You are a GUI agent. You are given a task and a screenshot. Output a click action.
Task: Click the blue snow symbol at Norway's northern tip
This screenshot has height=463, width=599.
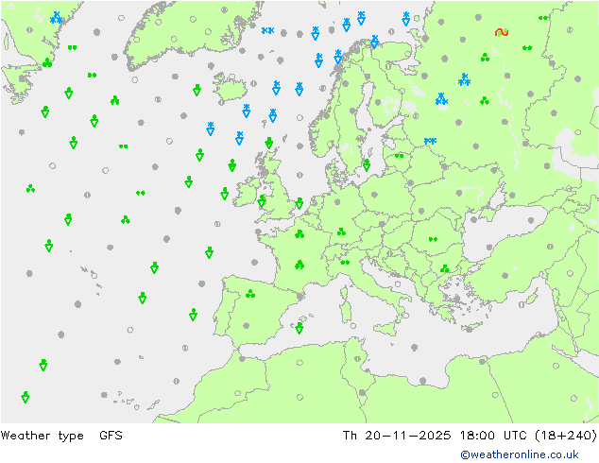tap(375, 42)
